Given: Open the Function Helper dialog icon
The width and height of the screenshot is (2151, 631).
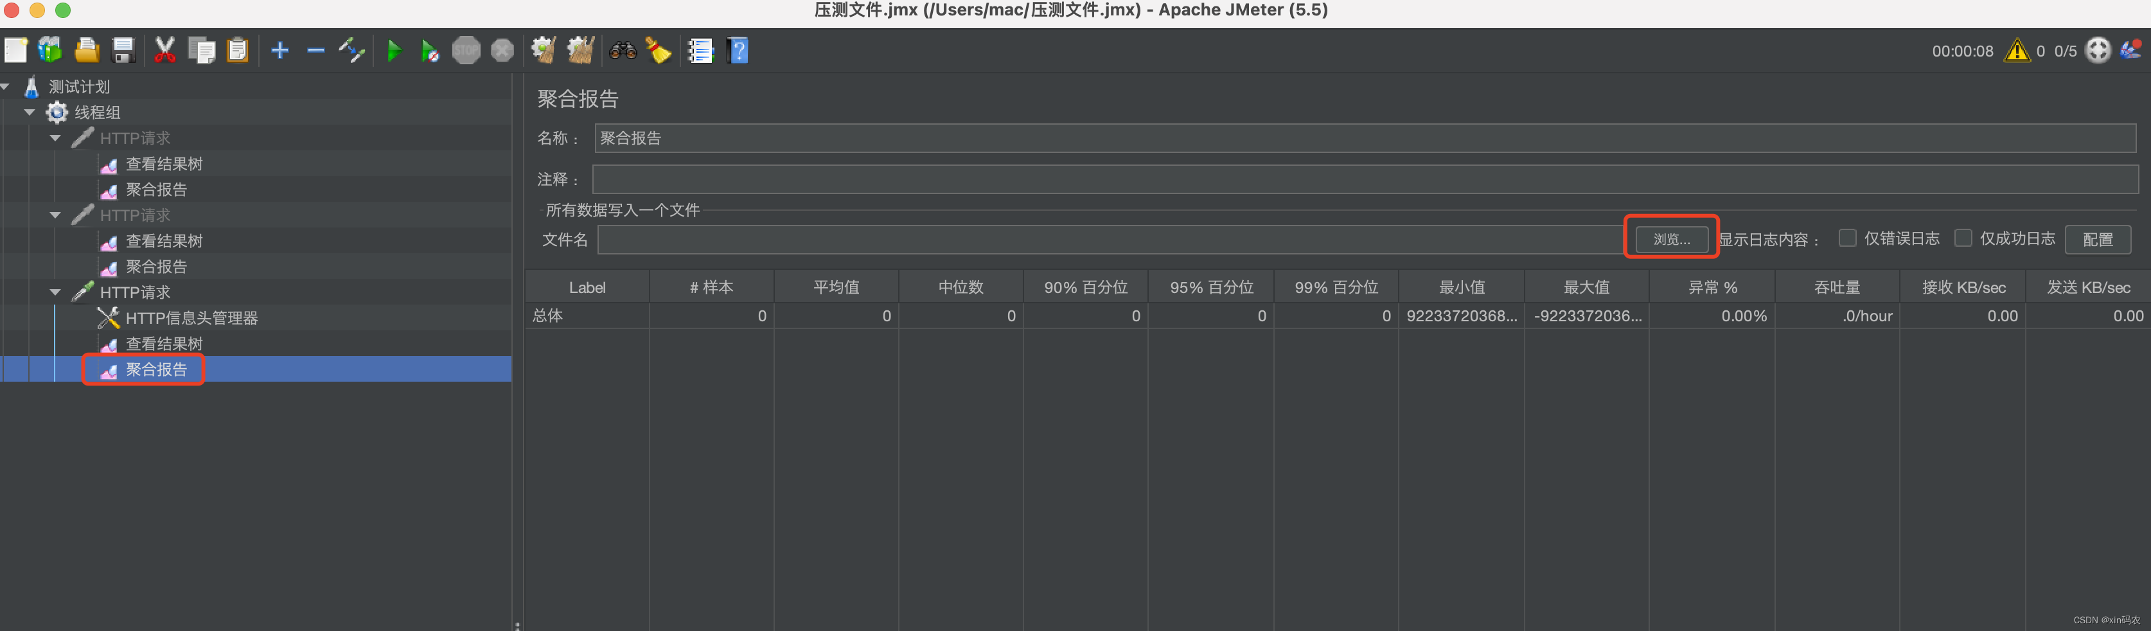Looking at the screenshot, I should pyautogui.click(x=700, y=50).
